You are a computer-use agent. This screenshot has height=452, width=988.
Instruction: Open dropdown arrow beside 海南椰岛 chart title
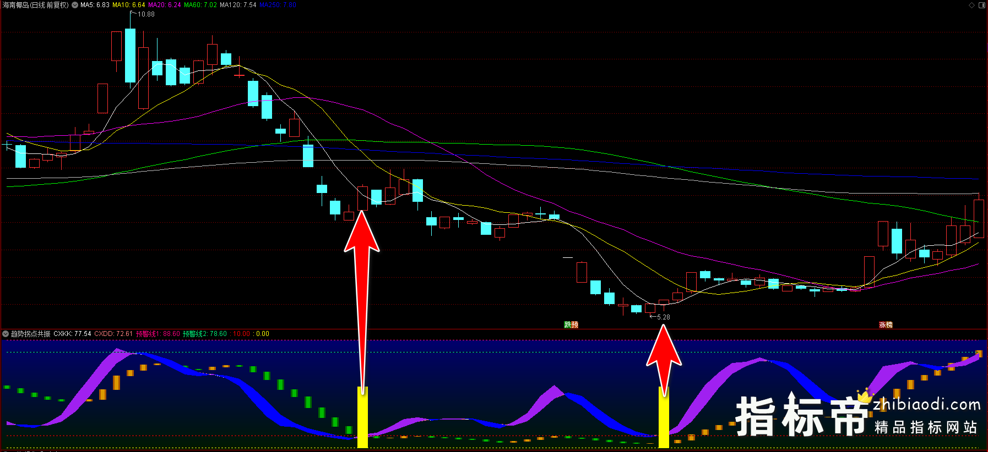(75, 5)
